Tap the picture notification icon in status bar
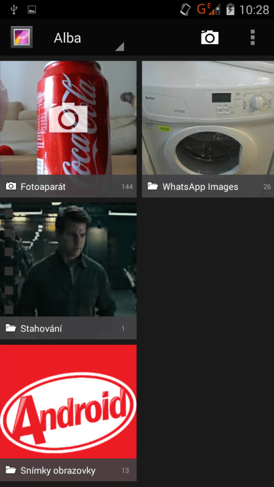 [x=32, y=10]
